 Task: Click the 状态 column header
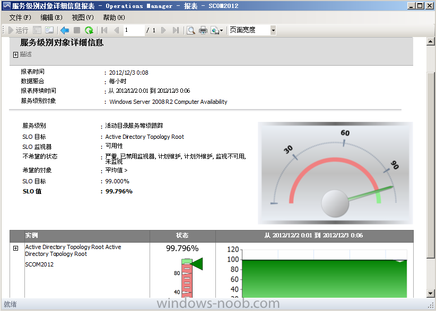point(182,235)
